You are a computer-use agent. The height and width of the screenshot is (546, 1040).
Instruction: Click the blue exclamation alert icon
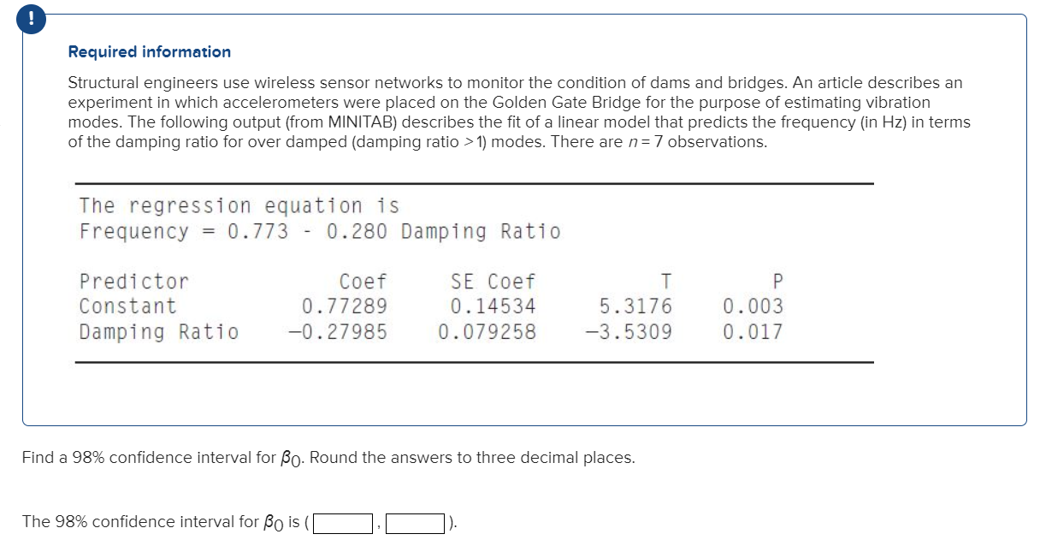point(31,18)
